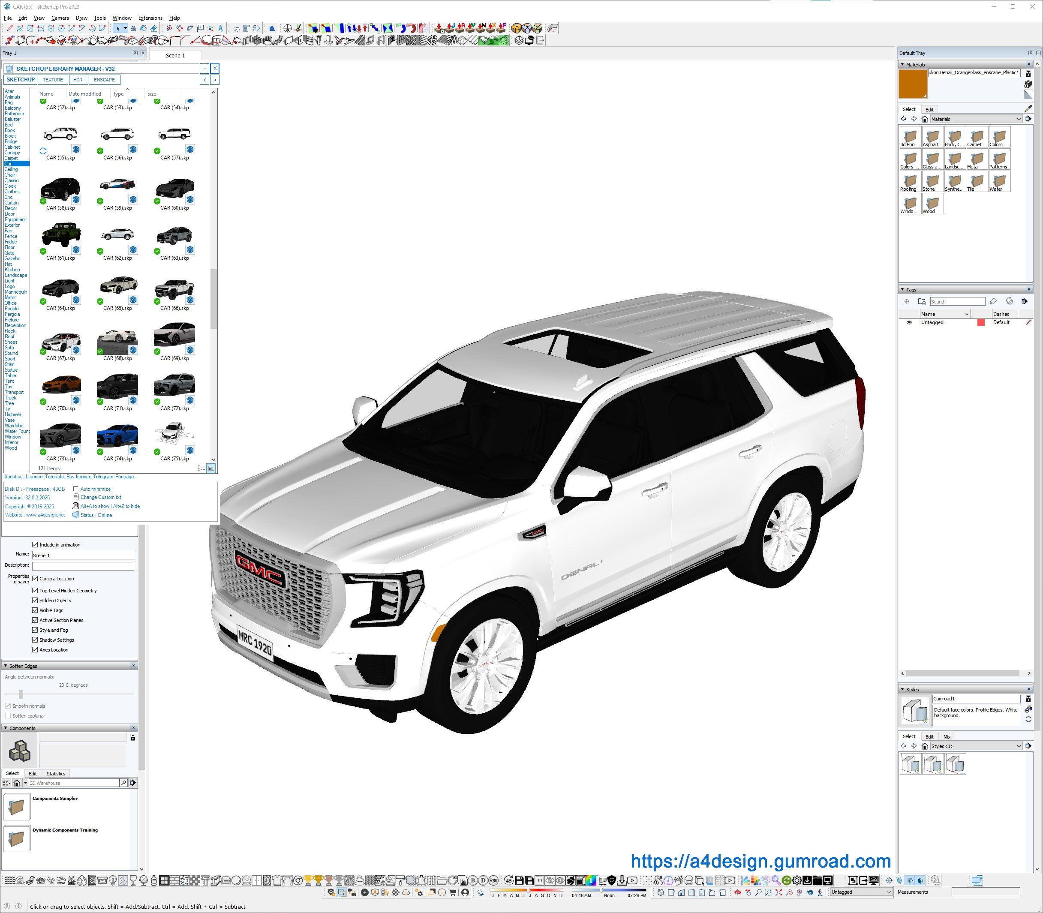Switch to the TEXTURE library tab
The height and width of the screenshot is (913, 1043).
pyautogui.click(x=52, y=80)
